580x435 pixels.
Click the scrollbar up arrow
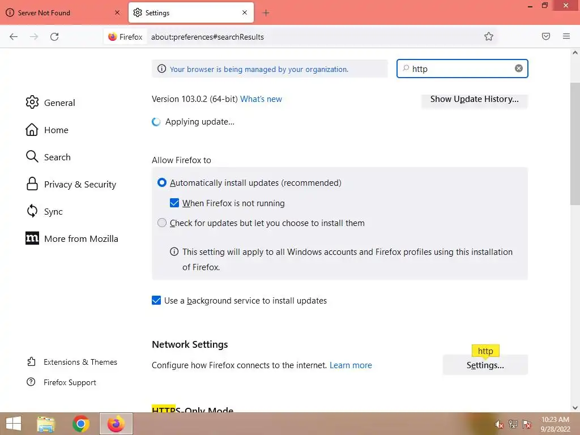pyautogui.click(x=575, y=53)
